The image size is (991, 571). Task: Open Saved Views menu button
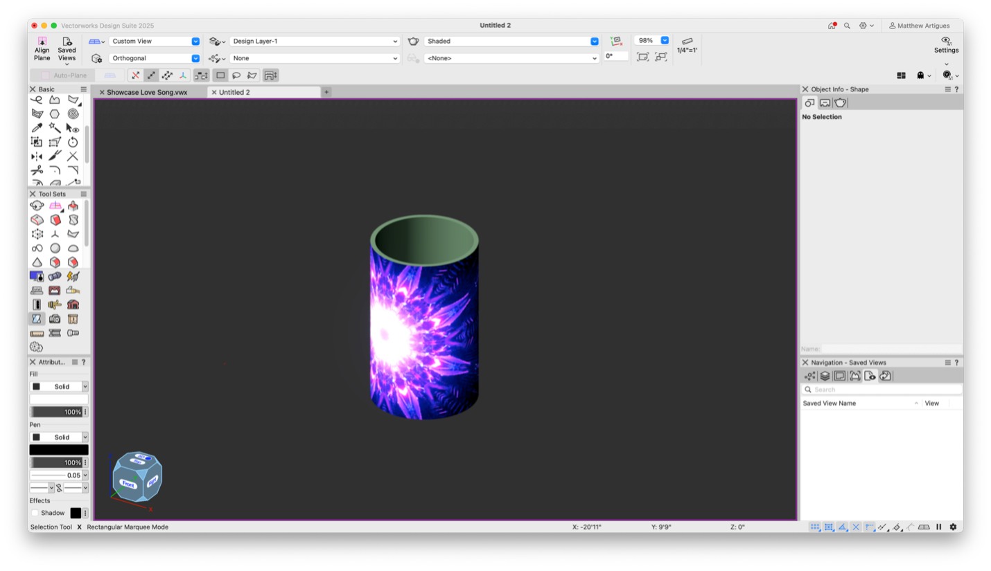[x=67, y=50]
